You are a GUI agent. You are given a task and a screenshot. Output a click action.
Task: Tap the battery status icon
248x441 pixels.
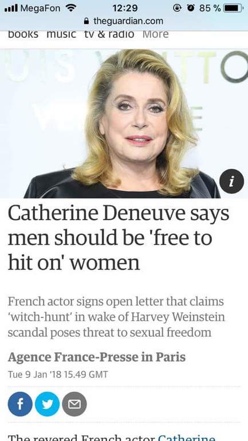pos(233,8)
